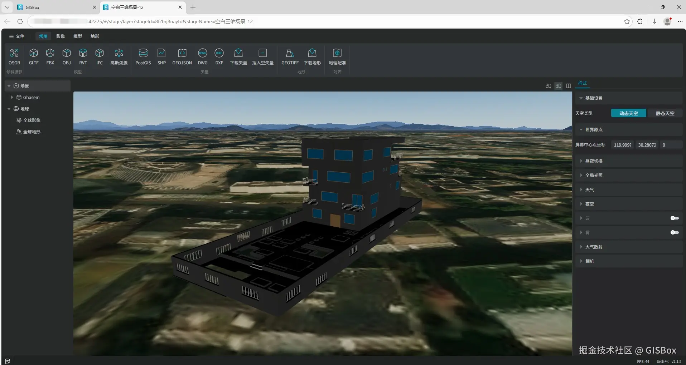Viewport: 686px width, 365px height.
Task: Select 静态天空 static sky type
Action: 665,113
